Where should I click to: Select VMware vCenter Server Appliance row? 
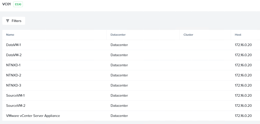131,116
